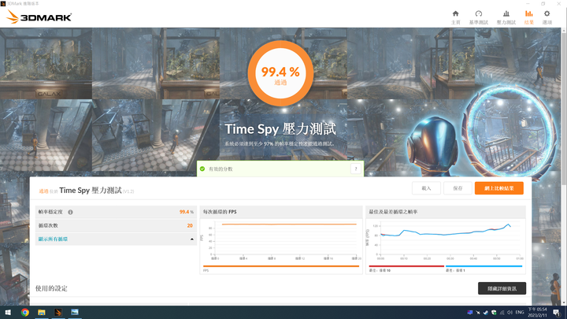
Task: Click the vertical scrollbar on the right
Action: point(564,166)
